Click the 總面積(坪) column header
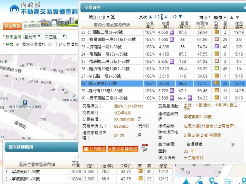Screen dimensions: 246x184 202,25
